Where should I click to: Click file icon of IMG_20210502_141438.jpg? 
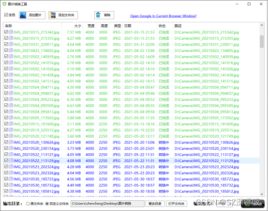tap(11, 75)
